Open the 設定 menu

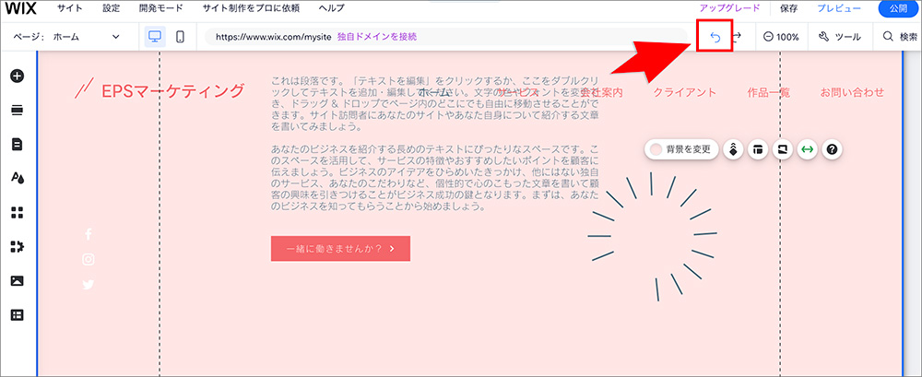[x=112, y=9]
